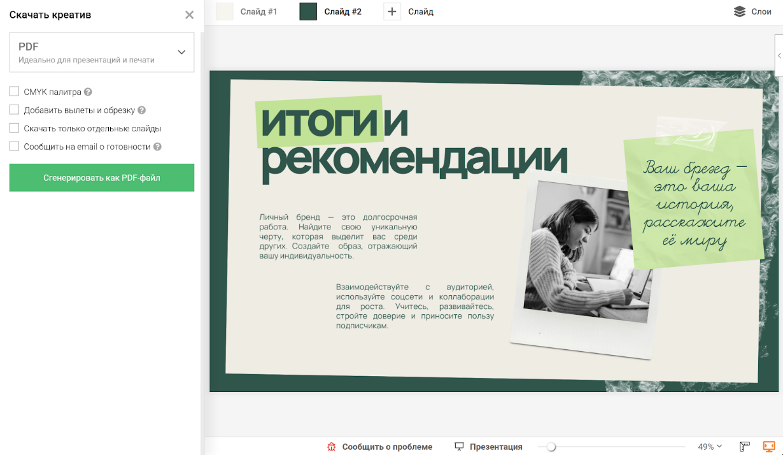Screen dimensions: 783x455
Task: Open the 49% zoom level dropdown
Action: click(x=710, y=447)
